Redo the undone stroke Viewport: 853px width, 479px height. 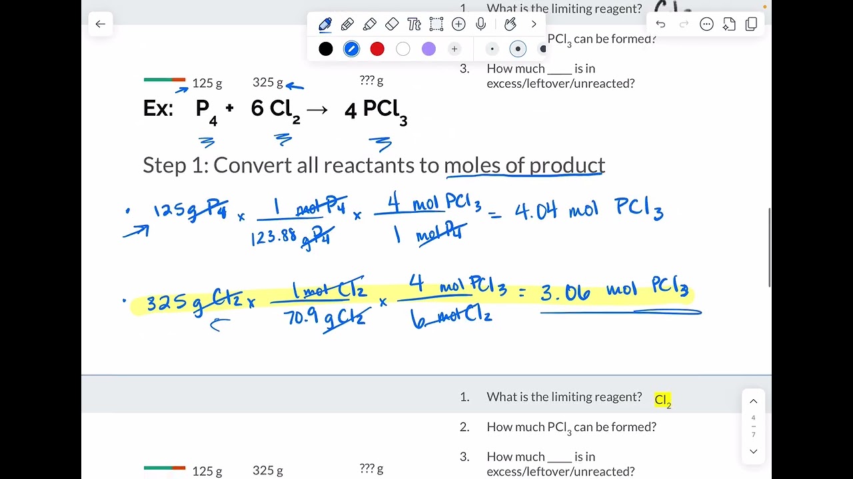coord(684,25)
